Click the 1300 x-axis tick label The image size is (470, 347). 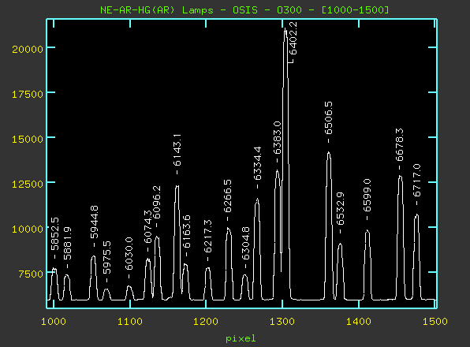(x=282, y=322)
